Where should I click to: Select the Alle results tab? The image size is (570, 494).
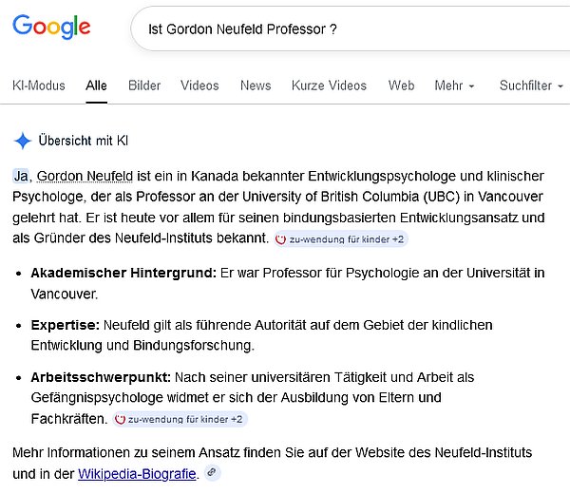tap(96, 85)
